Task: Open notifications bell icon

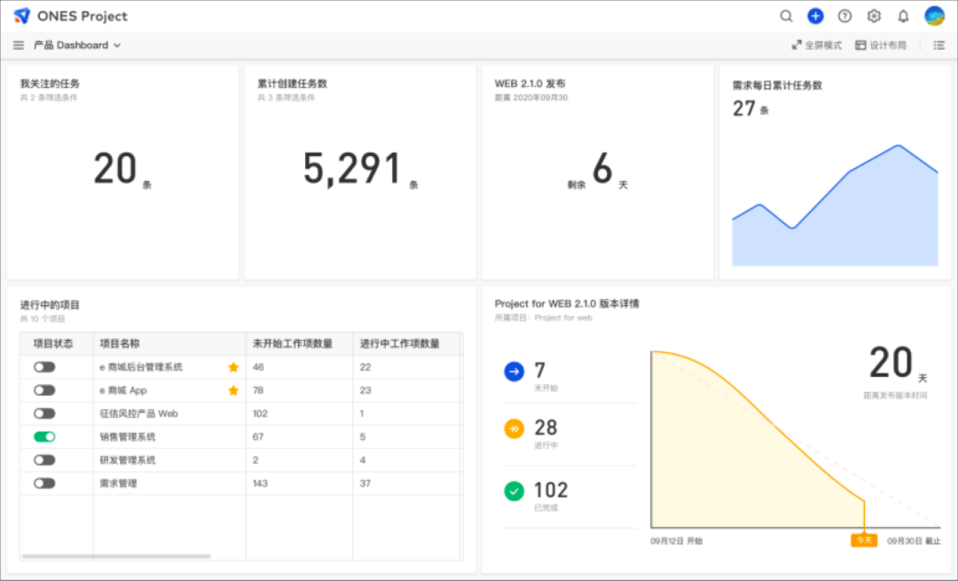Action: [904, 16]
